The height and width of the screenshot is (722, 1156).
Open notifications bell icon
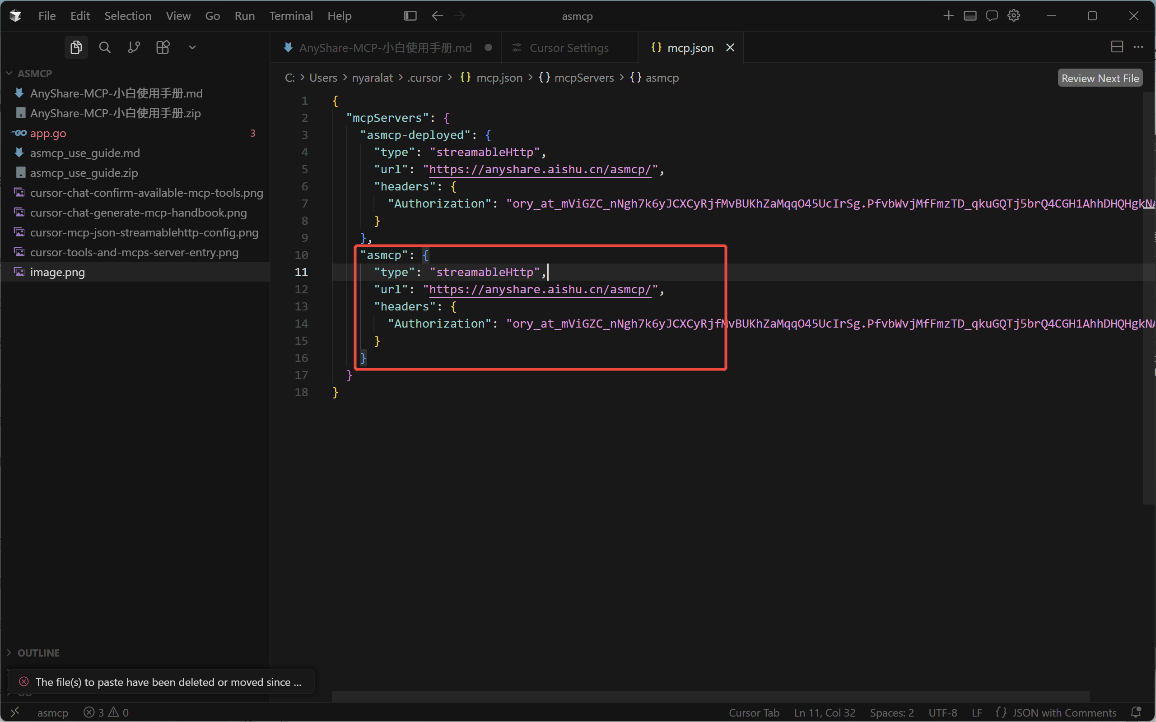[1136, 712]
